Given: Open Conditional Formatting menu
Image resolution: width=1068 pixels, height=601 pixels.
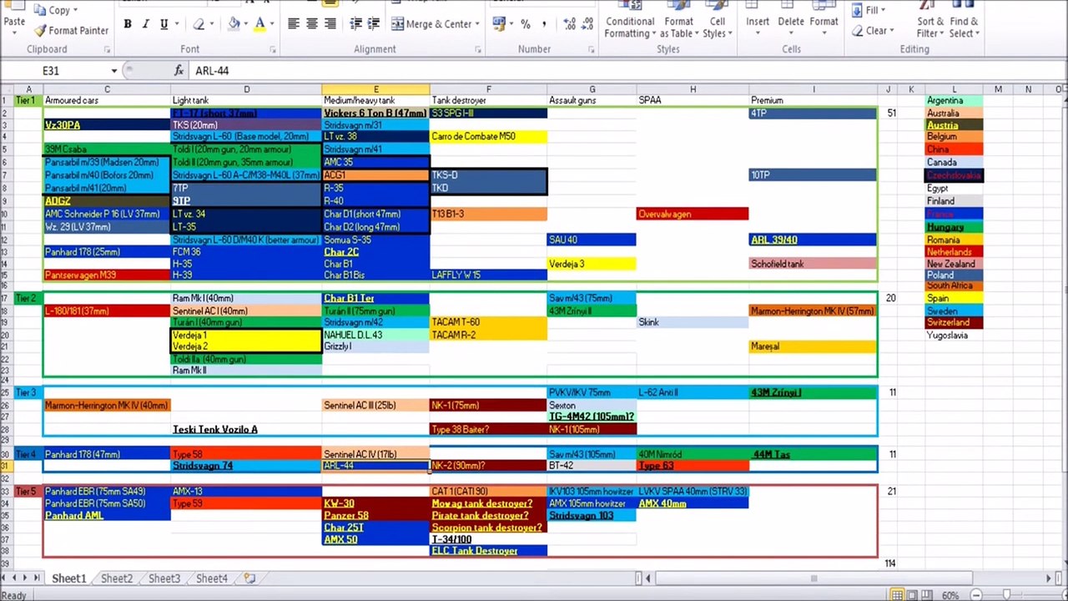Looking at the screenshot, I should [630, 20].
